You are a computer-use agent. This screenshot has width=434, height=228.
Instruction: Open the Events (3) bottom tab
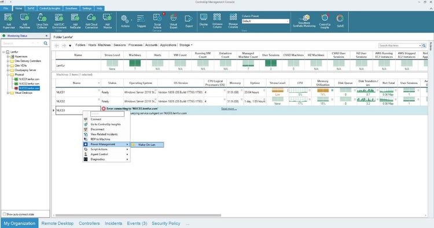(137, 223)
